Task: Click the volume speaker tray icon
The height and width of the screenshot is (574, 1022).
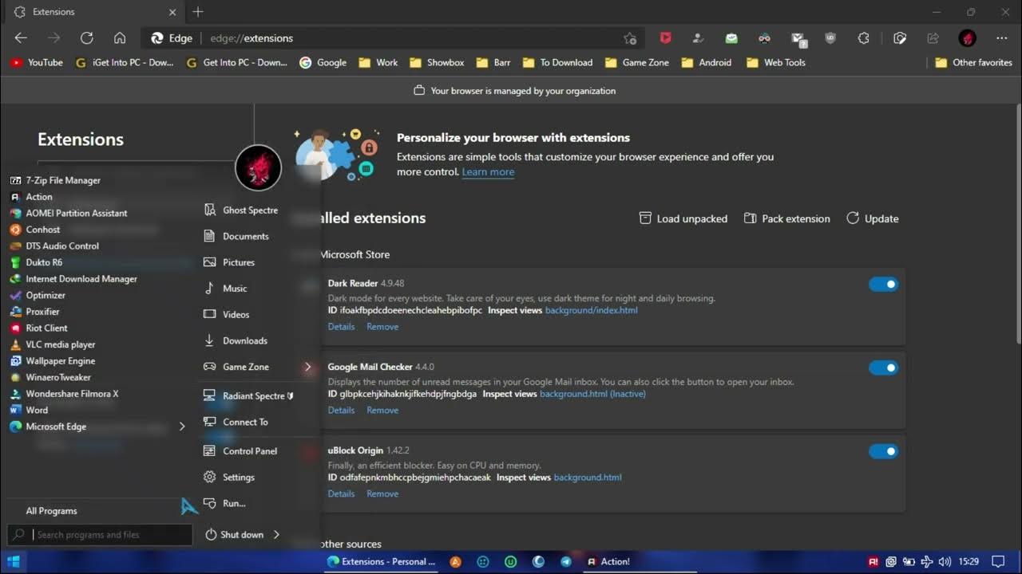Action: (945, 561)
